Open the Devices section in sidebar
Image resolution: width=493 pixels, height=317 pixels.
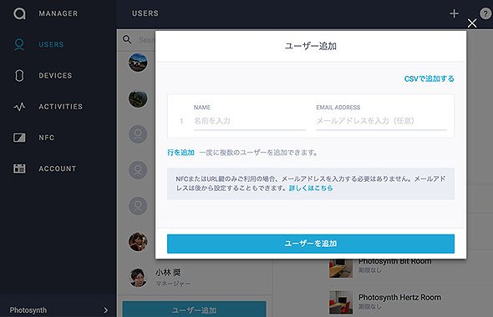point(55,76)
